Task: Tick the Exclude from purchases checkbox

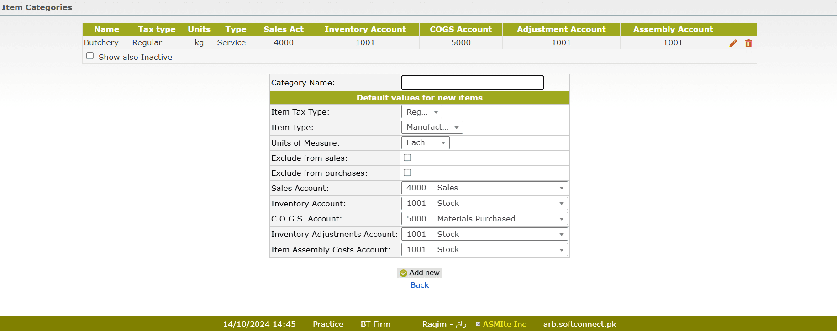Action: (407, 173)
